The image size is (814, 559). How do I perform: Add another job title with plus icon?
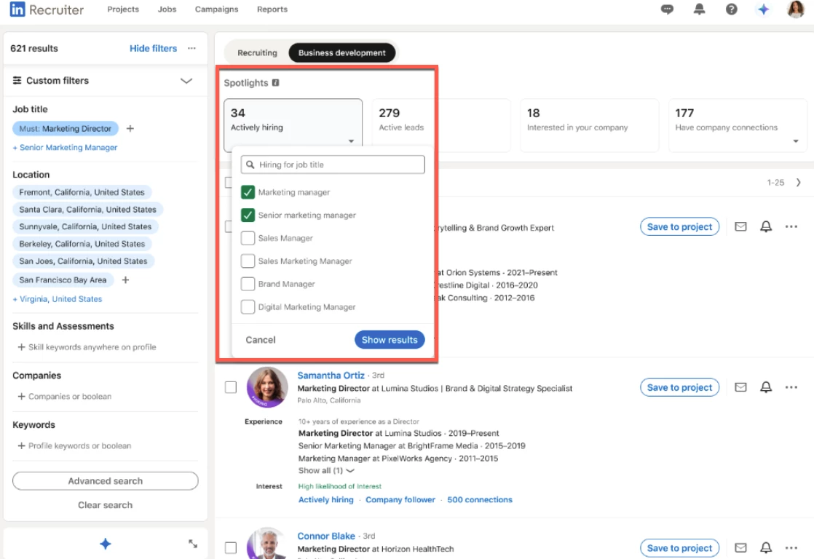tap(130, 128)
